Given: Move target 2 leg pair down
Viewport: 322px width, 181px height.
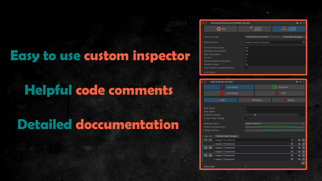Looking at the screenshot, I should (x=206, y=148).
